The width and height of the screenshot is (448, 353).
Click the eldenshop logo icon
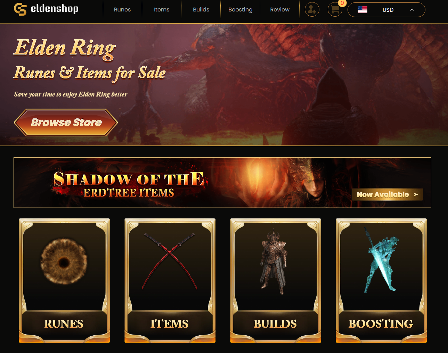pyautogui.click(x=20, y=9)
